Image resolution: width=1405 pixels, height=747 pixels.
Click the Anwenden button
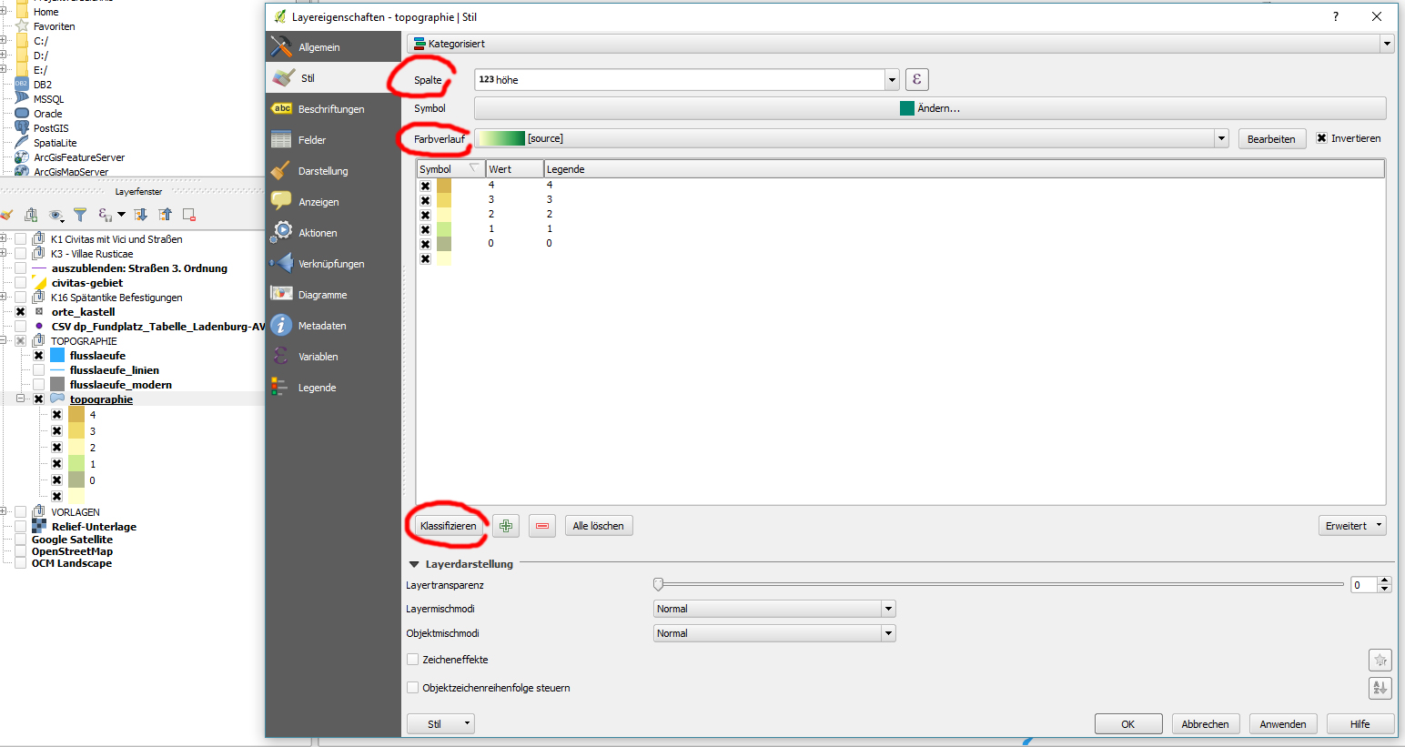coord(1283,724)
